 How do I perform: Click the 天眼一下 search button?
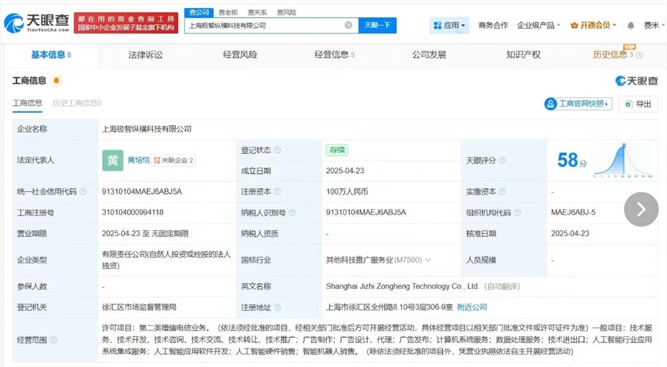pos(378,25)
